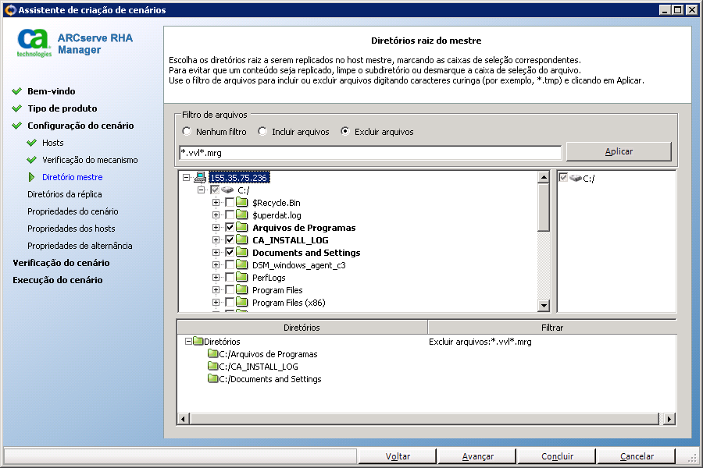Collapse the C:/ drive node

(201, 190)
